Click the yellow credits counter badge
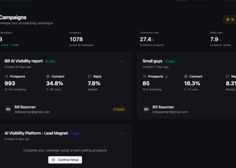 [230, 20]
